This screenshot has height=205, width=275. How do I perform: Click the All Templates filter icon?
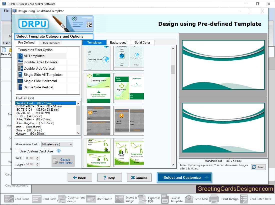point(20,56)
